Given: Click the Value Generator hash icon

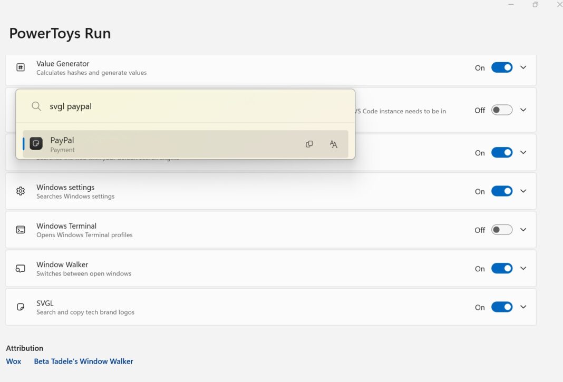Looking at the screenshot, I should tap(21, 67).
